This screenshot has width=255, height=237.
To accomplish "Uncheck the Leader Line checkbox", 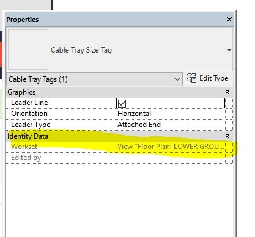I will [x=122, y=103].
